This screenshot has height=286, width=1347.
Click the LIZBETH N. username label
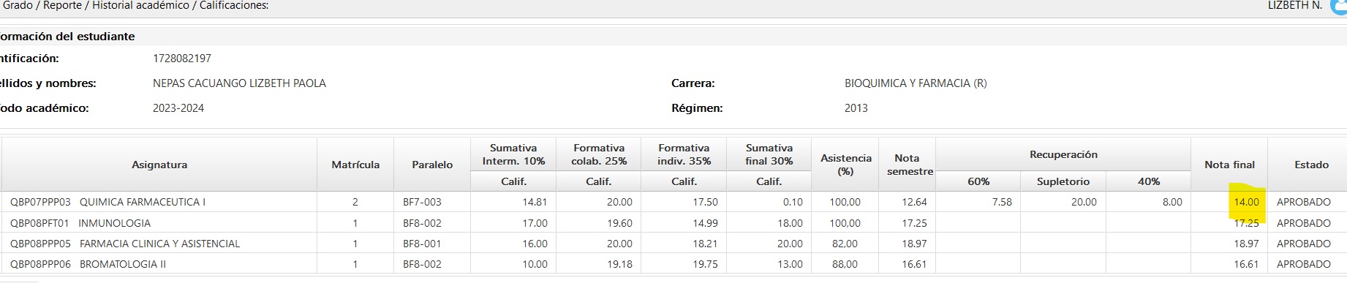tap(1294, 5)
